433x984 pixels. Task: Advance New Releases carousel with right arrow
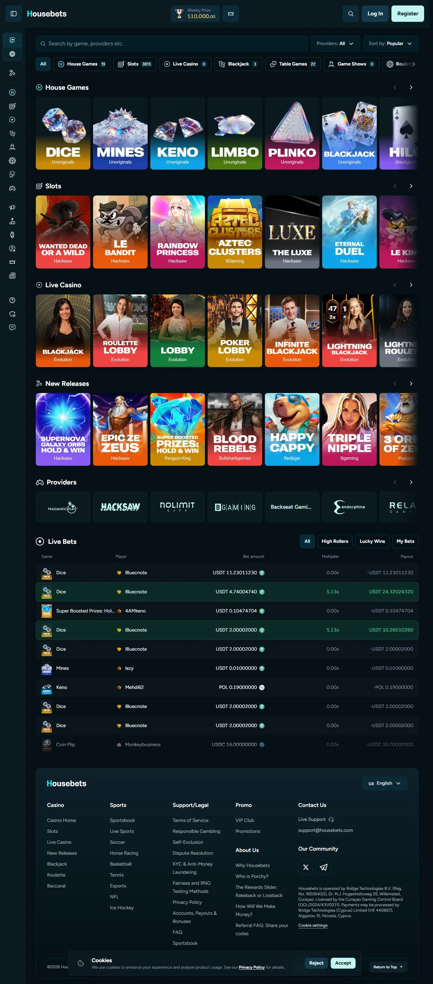411,384
